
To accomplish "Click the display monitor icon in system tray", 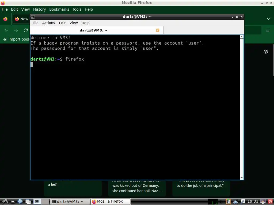I will [x=263, y=202].
